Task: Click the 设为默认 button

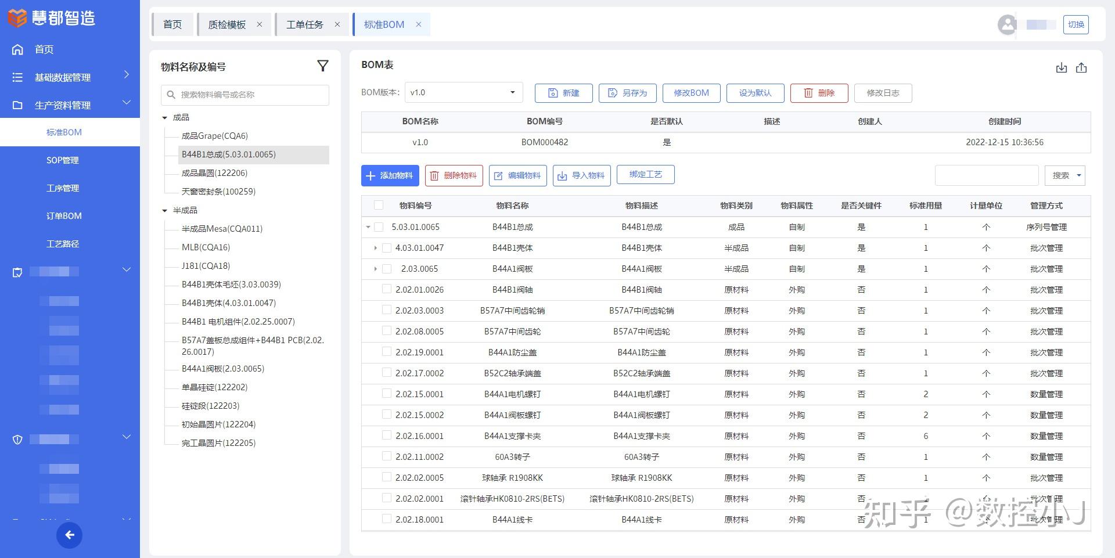Action: [755, 93]
